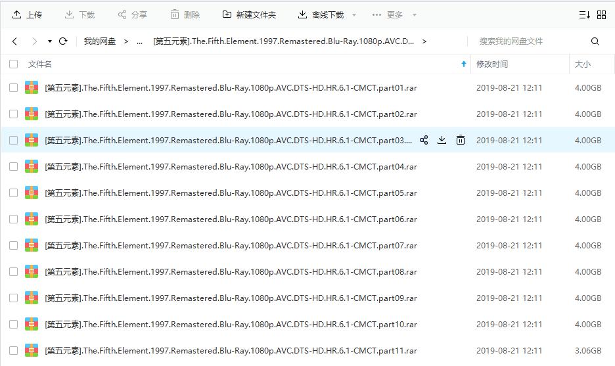Check the box for part08.rar
The width and height of the screenshot is (615, 366).
[14, 271]
